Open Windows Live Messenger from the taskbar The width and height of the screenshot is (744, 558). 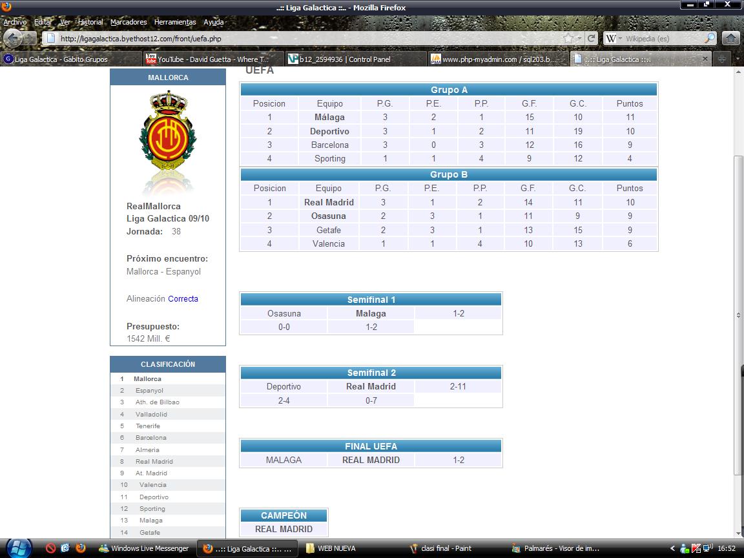144,548
